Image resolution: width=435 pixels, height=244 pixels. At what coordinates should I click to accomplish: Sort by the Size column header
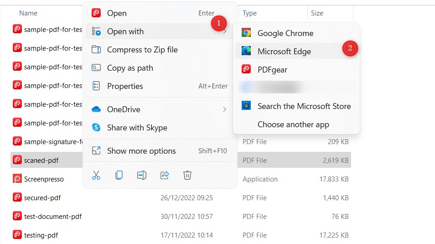click(317, 13)
